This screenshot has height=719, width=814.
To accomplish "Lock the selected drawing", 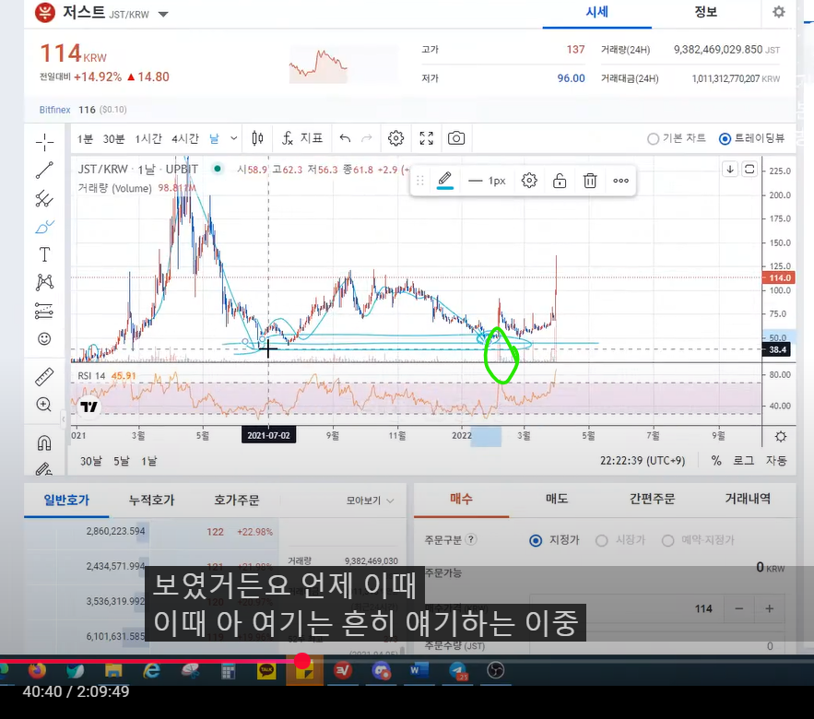I will 560,181.
